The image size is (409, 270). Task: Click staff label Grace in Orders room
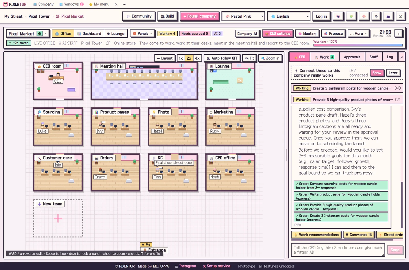(x=100, y=177)
